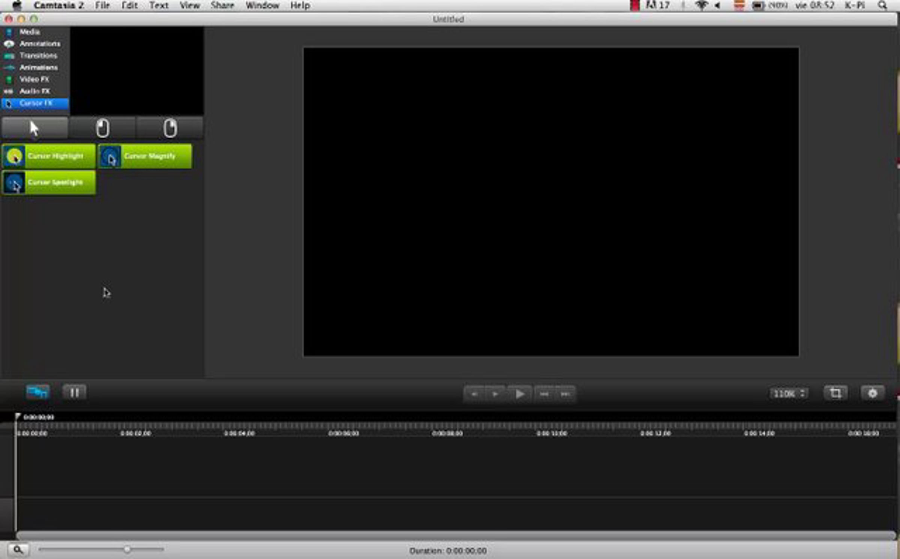Open the Annotations panel
Screen dimensions: 900x559
click(x=39, y=44)
